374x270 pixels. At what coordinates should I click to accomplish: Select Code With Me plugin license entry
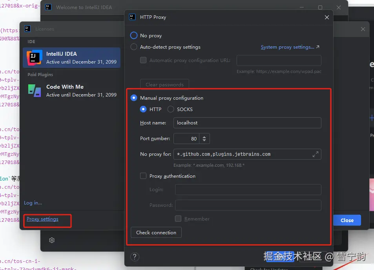click(71, 91)
